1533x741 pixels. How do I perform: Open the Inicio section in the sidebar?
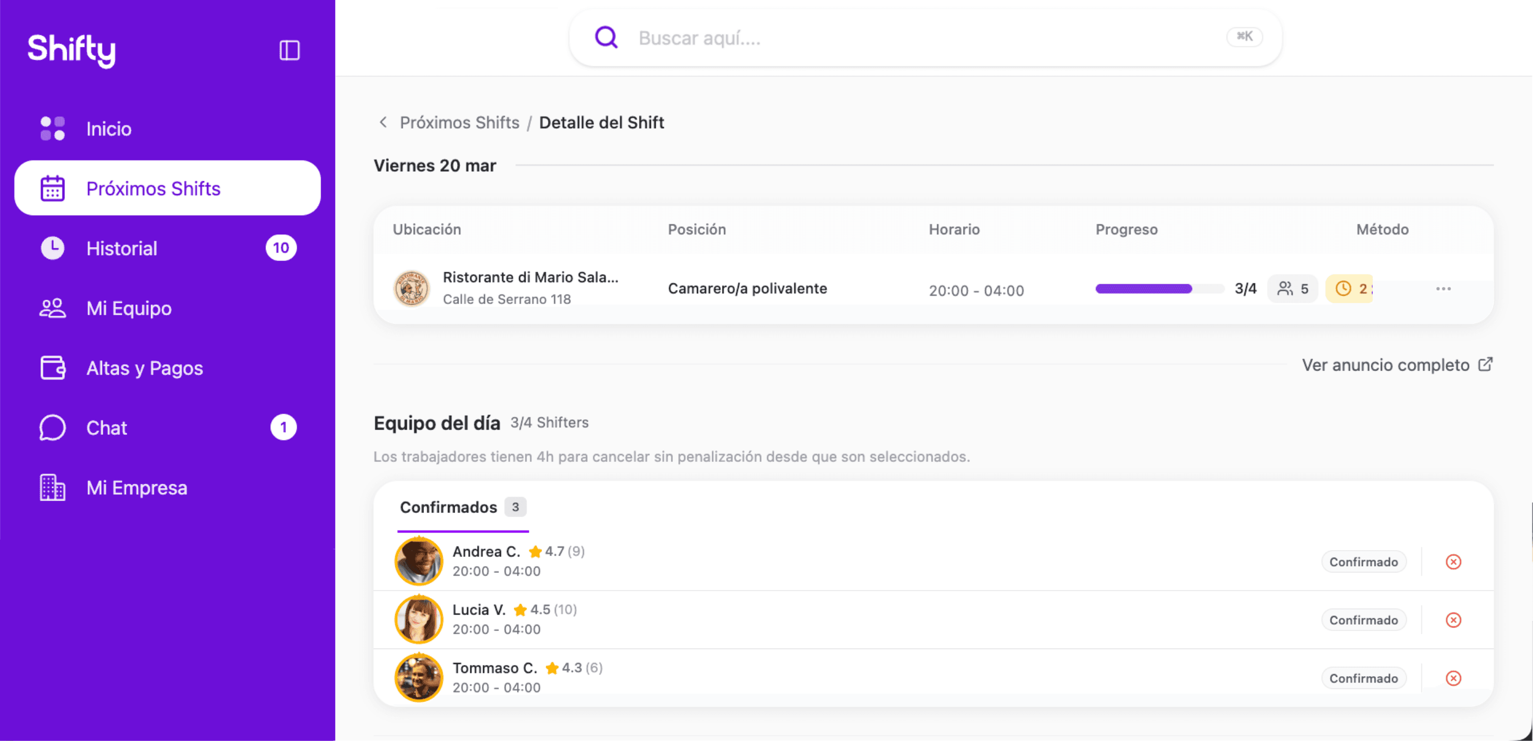(108, 129)
